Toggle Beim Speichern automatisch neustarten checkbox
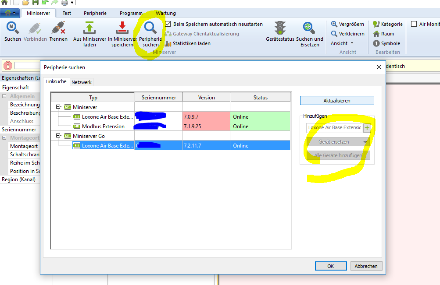Viewport: 440px width, 285px height. [x=168, y=24]
